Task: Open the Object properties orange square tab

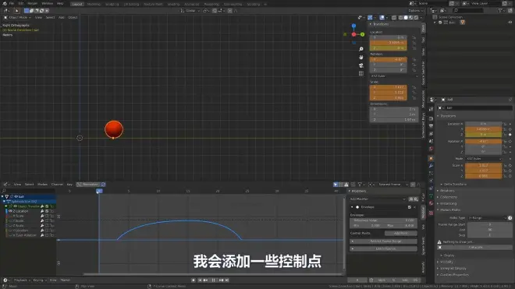Action: click(431, 158)
